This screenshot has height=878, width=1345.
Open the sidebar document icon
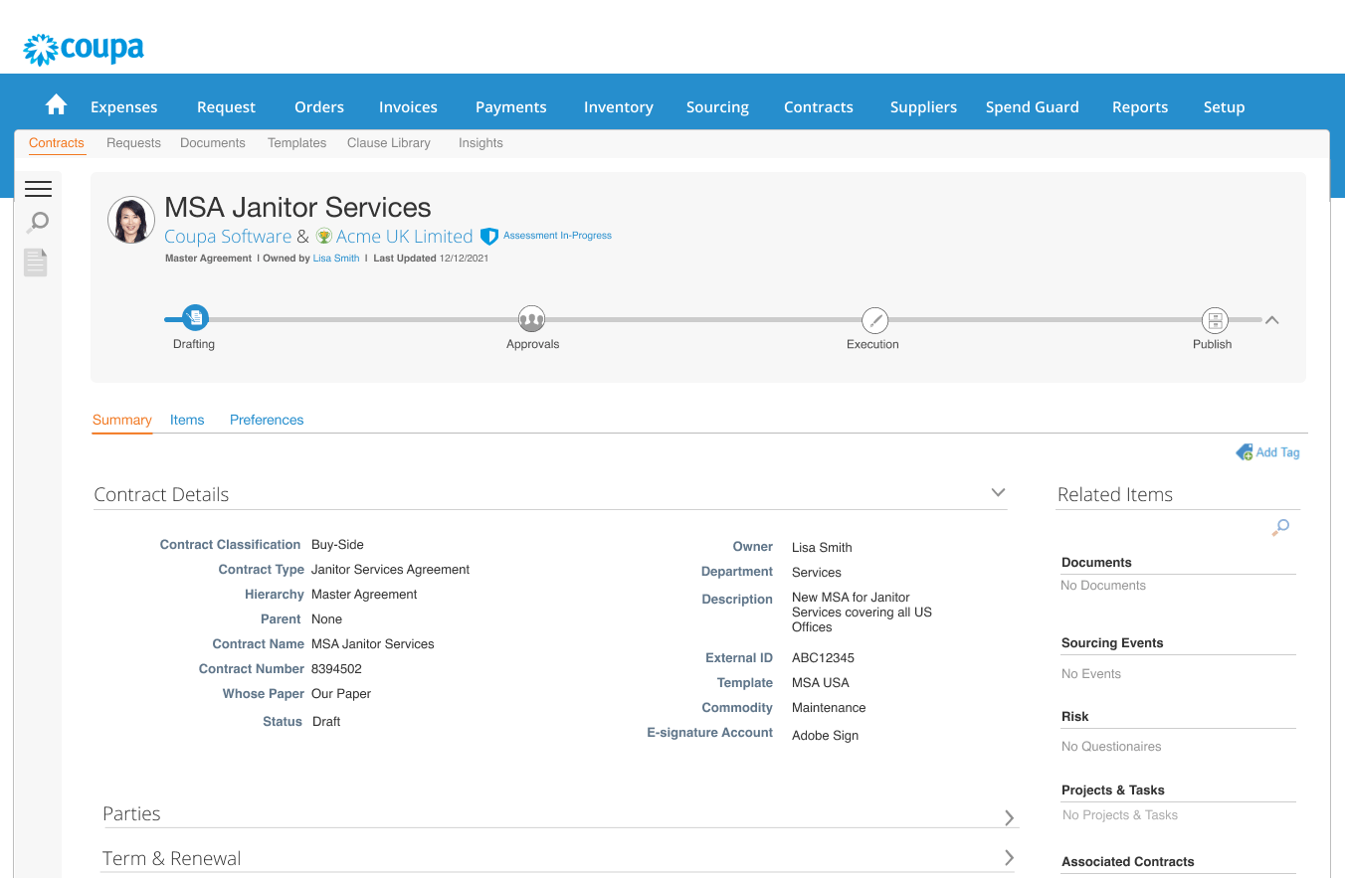(36, 263)
